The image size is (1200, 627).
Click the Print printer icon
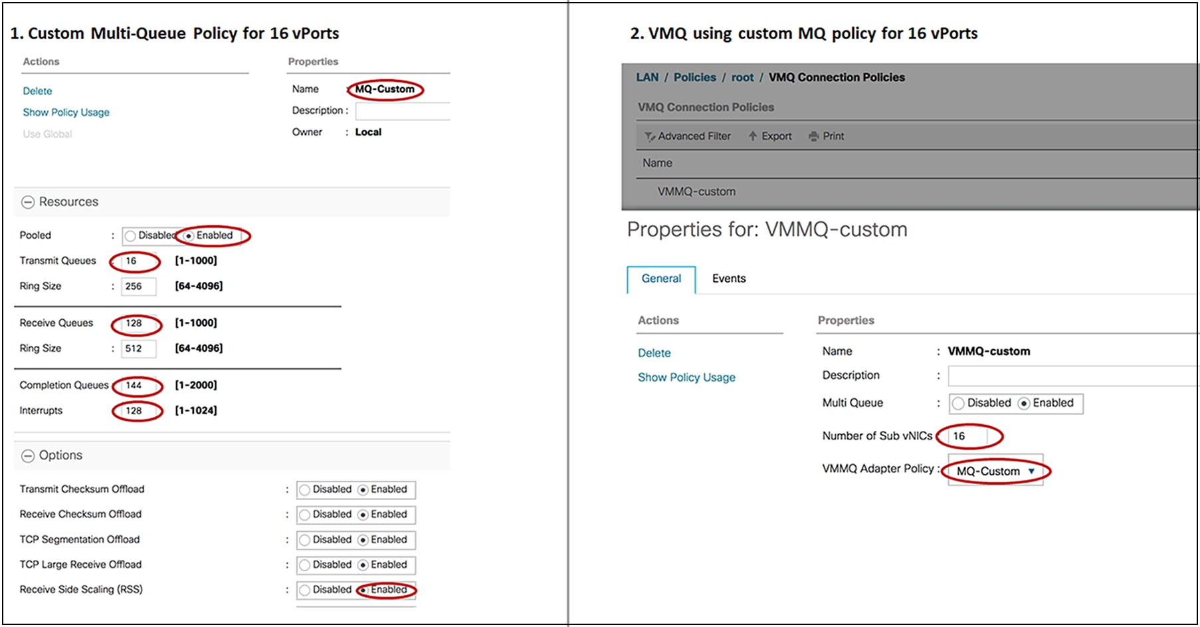click(x=814, y=136)
